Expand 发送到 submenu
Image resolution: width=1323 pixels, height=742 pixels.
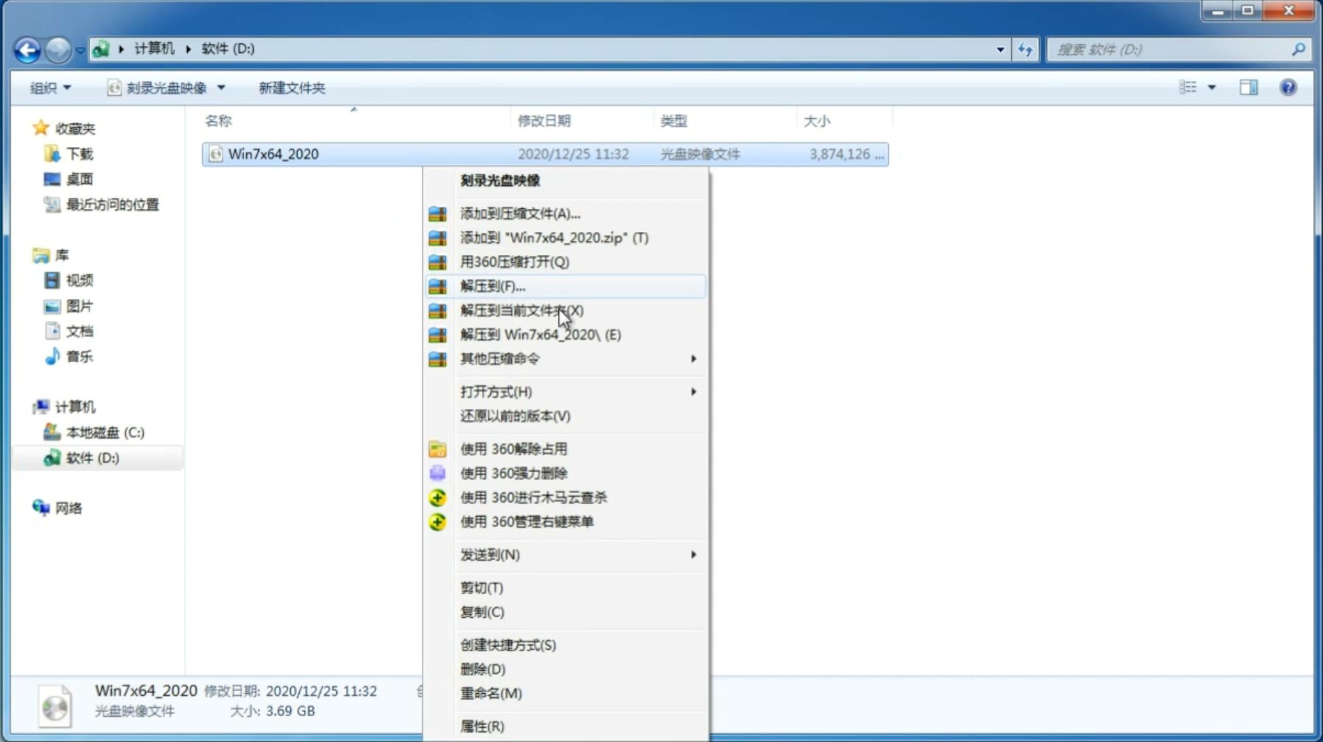pyautogui.click(x=578, y=553)
